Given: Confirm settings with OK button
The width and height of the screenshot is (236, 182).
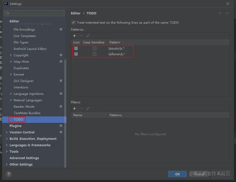Looking at the screenshot, I should tap(178, 174).
